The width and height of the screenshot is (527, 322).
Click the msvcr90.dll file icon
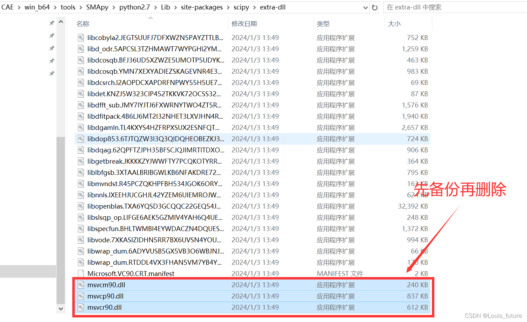81,307
